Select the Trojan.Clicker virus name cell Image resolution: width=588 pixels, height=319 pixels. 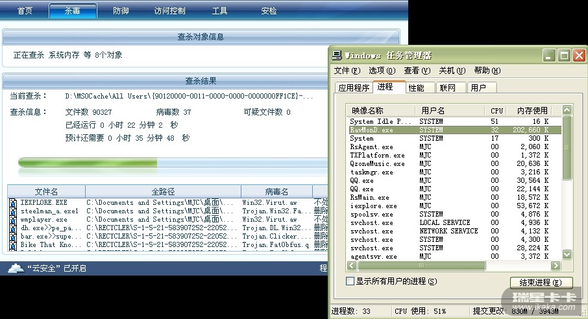coord(276,237)
